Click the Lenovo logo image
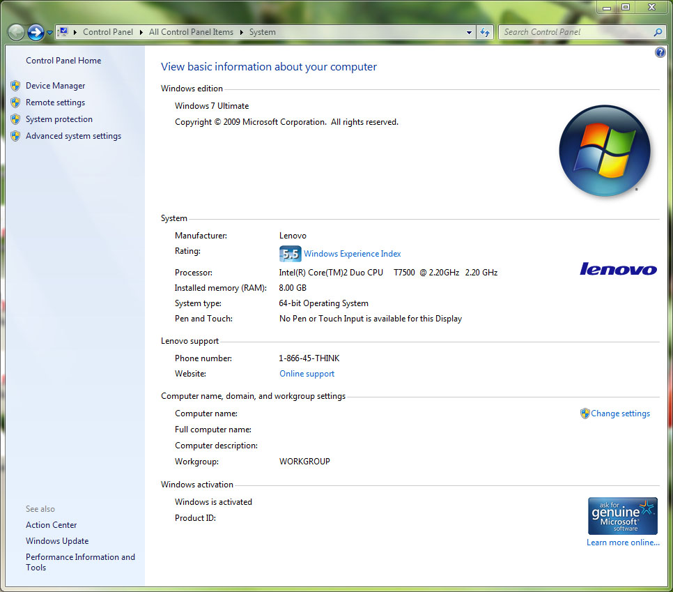The height and width of the screenshot is (592, 673). [619, 269]
